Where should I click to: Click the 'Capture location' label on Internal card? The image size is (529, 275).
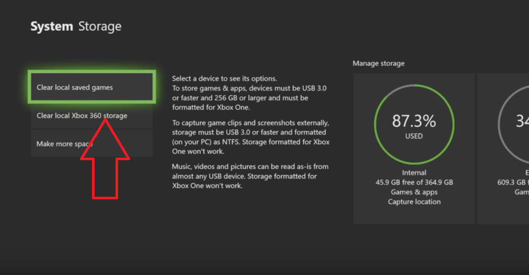coord(415,201)
